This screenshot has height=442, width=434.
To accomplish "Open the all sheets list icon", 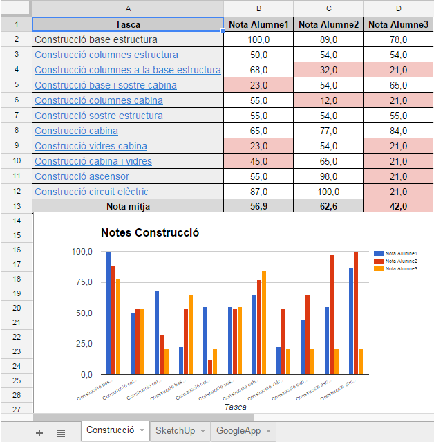I will (x=61, y=433).
